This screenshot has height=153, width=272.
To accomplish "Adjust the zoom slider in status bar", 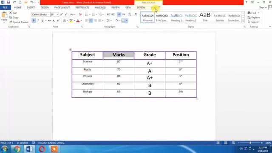I will click(250, 143).
